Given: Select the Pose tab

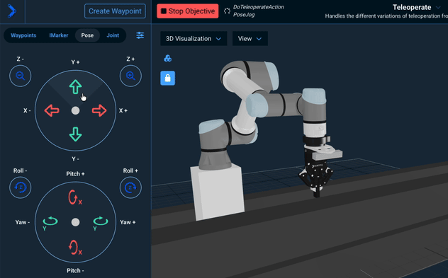Looking at the screenshot, I should pos(87,35).
